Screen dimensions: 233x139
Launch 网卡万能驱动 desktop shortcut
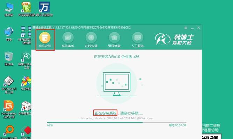(44, 9)
